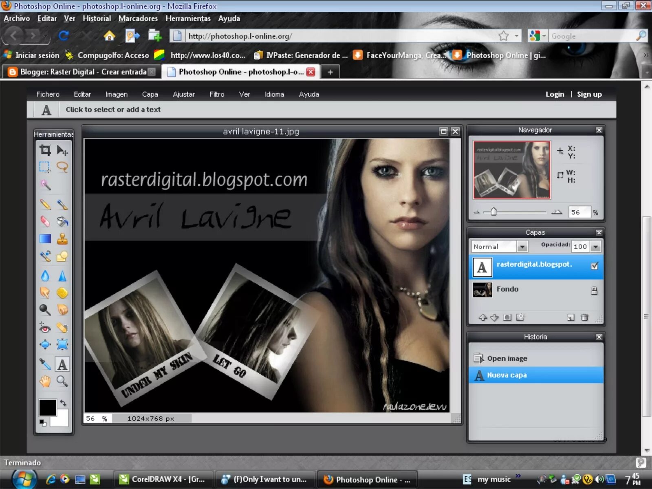The width and height of the screenshot is (652, 489).
Task: Click the Navegador zoom percentage field
Action: coord(579,212)
